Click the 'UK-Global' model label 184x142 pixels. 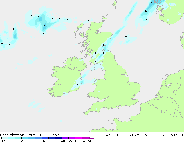[x=50, y=135]
